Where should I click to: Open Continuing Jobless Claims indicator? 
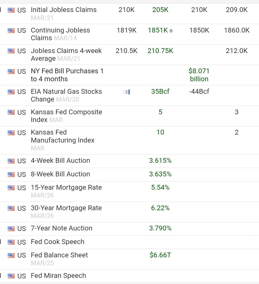click(60, 34)
